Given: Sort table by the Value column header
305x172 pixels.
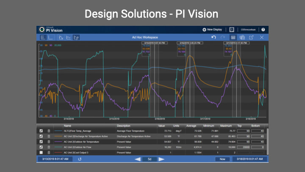Looking at the screenshot, I should [x=161, y=126].
